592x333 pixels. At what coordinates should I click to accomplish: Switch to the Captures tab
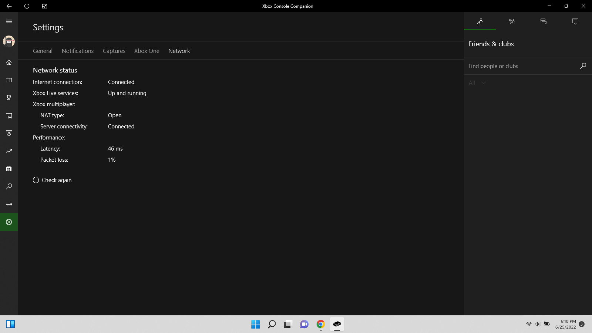(x=114, y=51)
